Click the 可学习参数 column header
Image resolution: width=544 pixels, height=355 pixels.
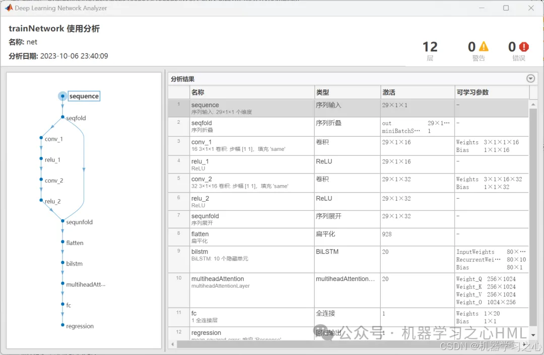492,92
